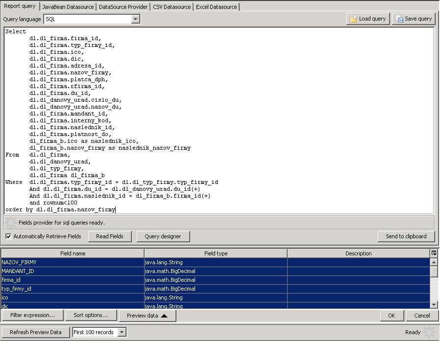The image size is (440, 341).
Task: Cancel the report query dialog
Action: pyautogui.click(x=422, y=316)
